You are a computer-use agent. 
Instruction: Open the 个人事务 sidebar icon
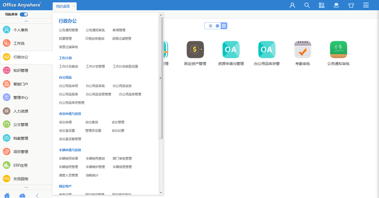7,30
